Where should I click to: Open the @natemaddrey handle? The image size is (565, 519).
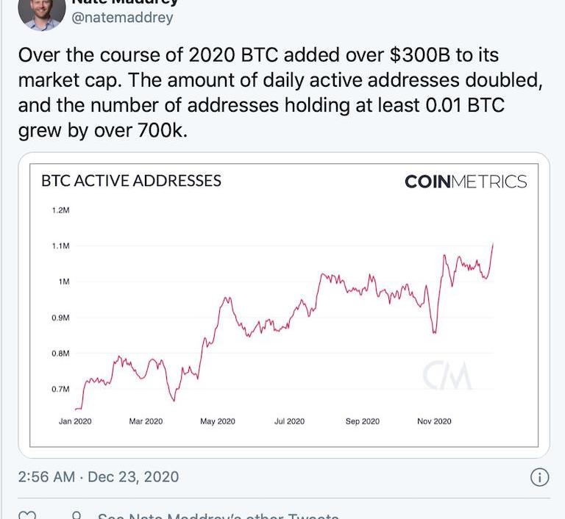click(122, 18)
